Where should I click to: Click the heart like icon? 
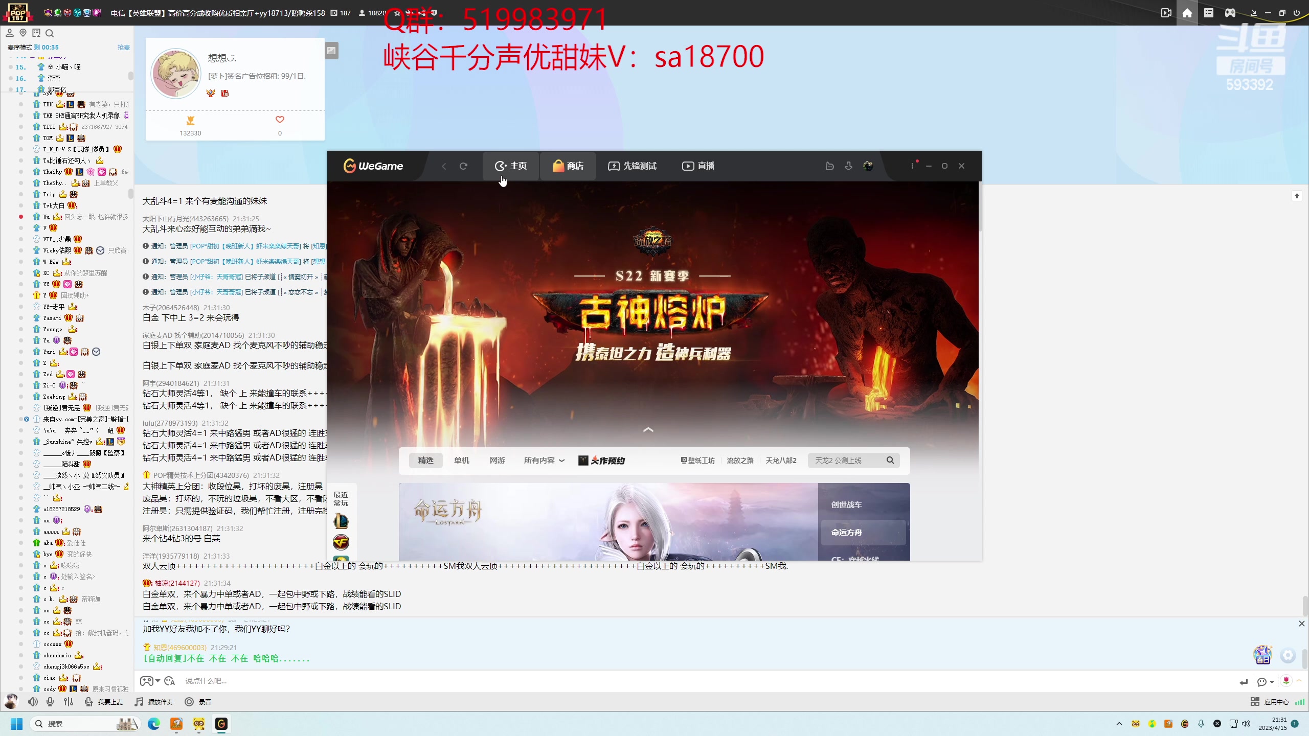(280, 120)
